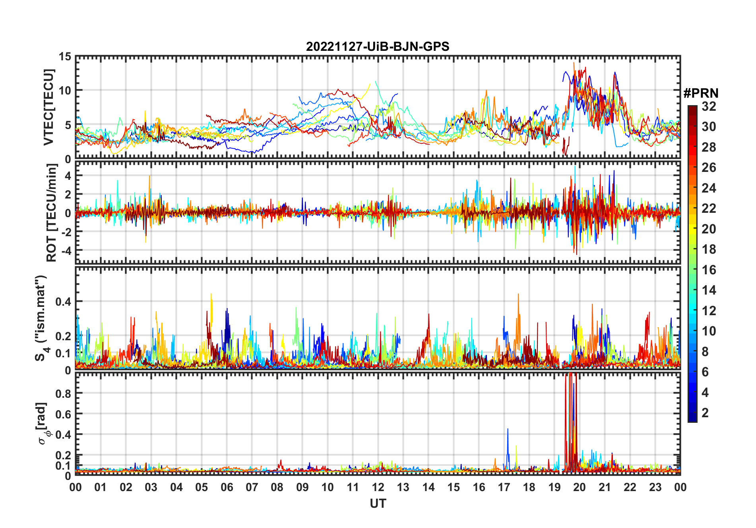Click S4 axis tick label 0.4
Viewport: 756px width, 528px height.
click(x=64, y=302)
